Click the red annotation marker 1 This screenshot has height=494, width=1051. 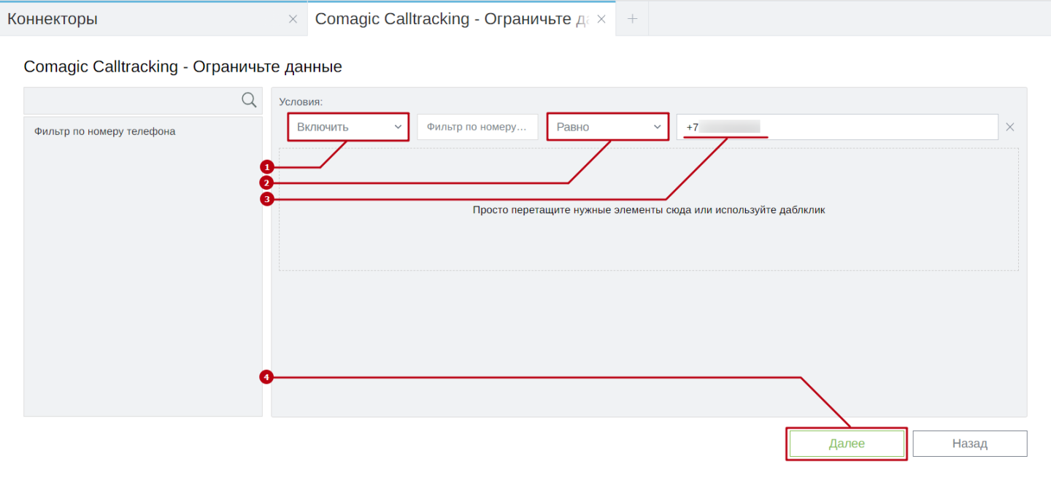coord(267,167)
